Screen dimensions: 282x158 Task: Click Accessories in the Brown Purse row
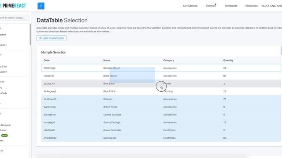coord(170,107)
